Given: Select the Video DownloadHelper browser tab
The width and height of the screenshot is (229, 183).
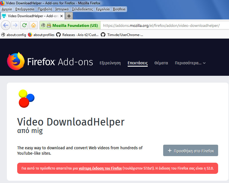Looking at the screenshot, I should [x=32, y=16].
